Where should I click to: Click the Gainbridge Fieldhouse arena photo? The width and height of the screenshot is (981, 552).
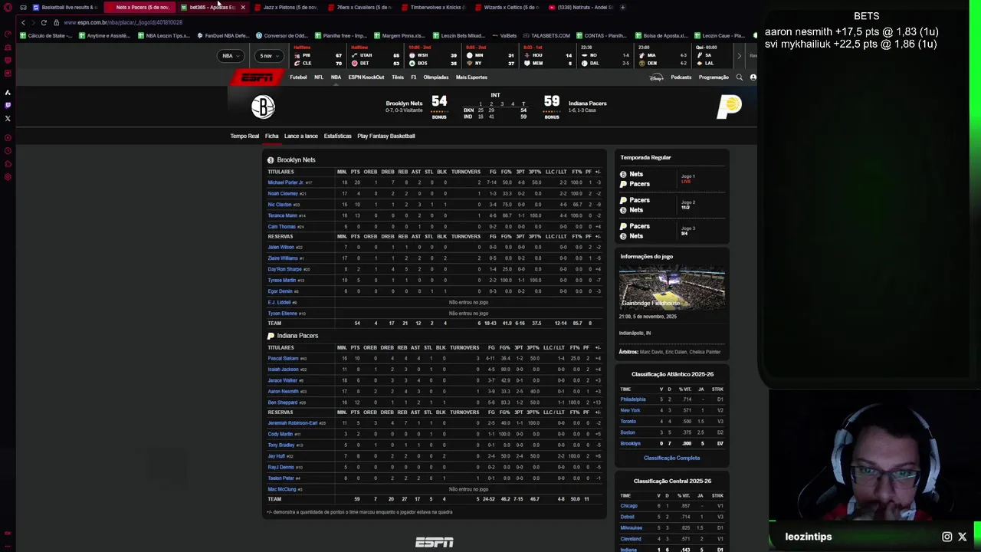pyautogui.click(x=672, y=288)
